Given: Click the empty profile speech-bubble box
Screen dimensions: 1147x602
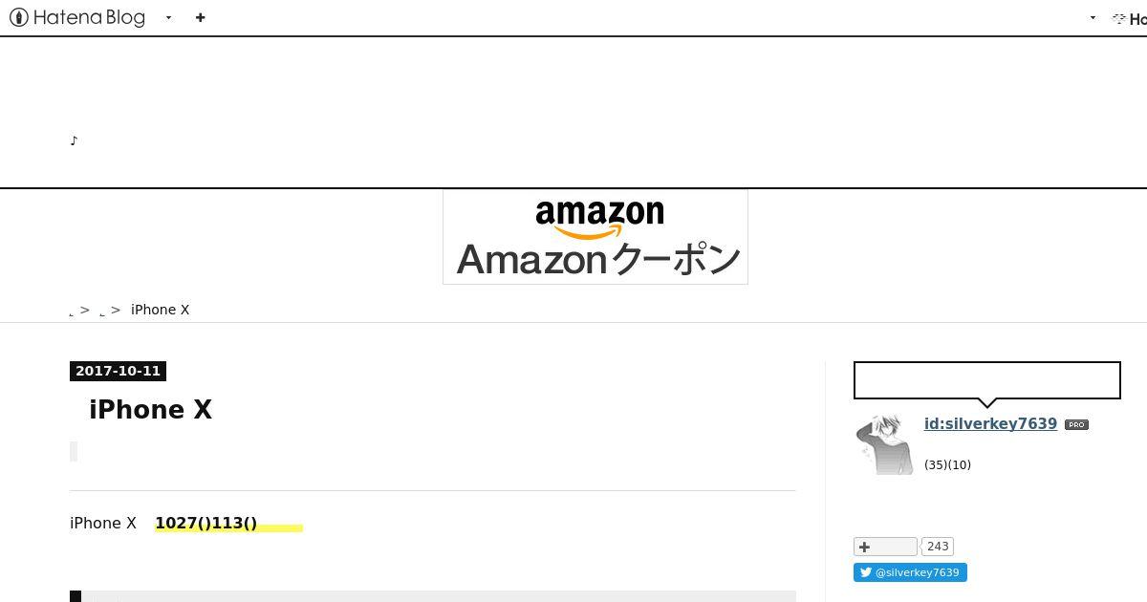Looking at the screenshot, I should point(986,380).
